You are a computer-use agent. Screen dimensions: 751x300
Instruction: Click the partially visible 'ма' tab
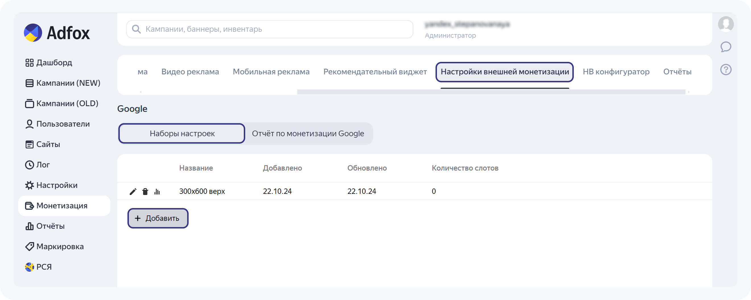(x=143, y=72)
